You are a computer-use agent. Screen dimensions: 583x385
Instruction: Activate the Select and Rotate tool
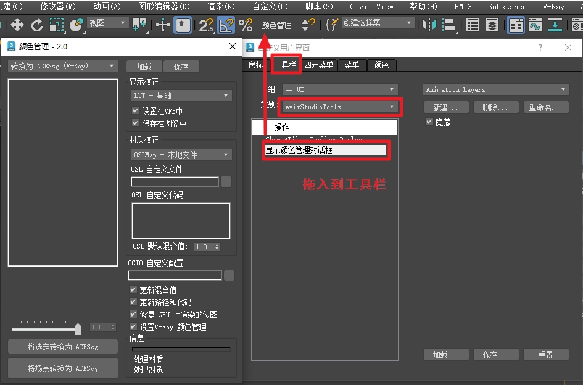tap(37, 25)
